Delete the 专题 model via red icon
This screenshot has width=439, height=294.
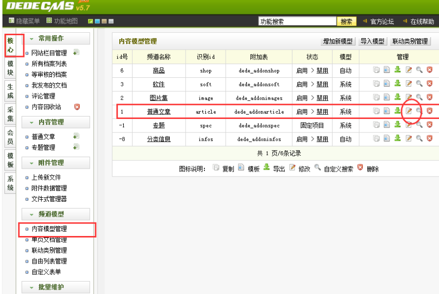[430, 124]
